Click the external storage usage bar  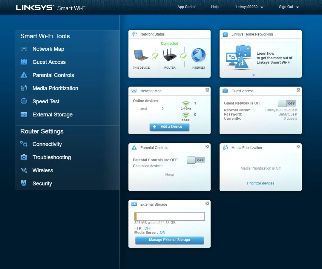pos(169,216)
